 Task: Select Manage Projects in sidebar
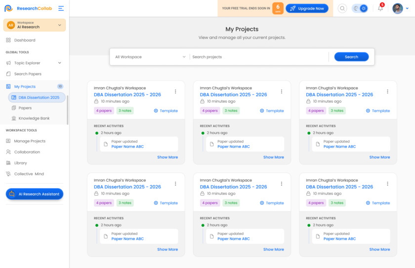pyautogui.click(x=29, y=141)
